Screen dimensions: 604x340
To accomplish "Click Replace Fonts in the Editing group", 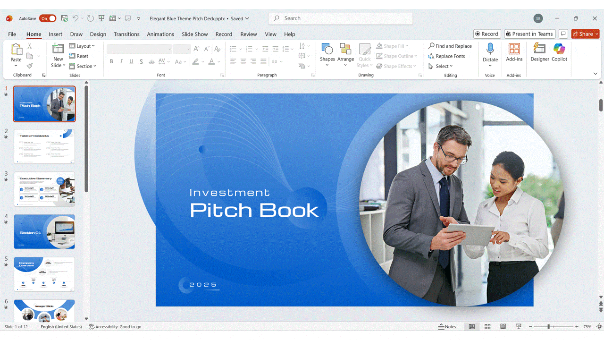I will click(x=447, y=56).
